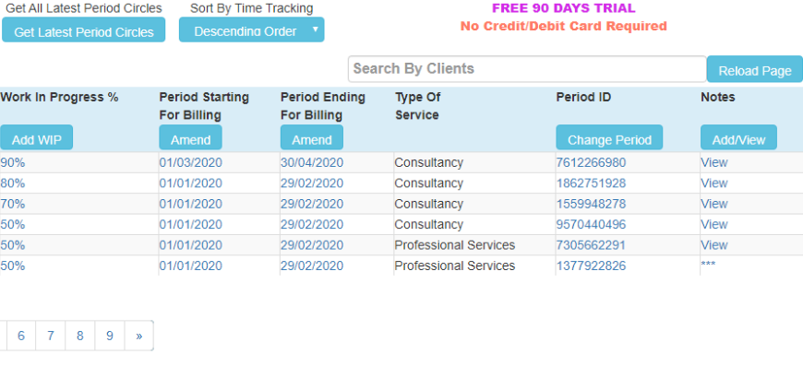
Task: View notes for period 7612266980
Action: coord(713,162)
